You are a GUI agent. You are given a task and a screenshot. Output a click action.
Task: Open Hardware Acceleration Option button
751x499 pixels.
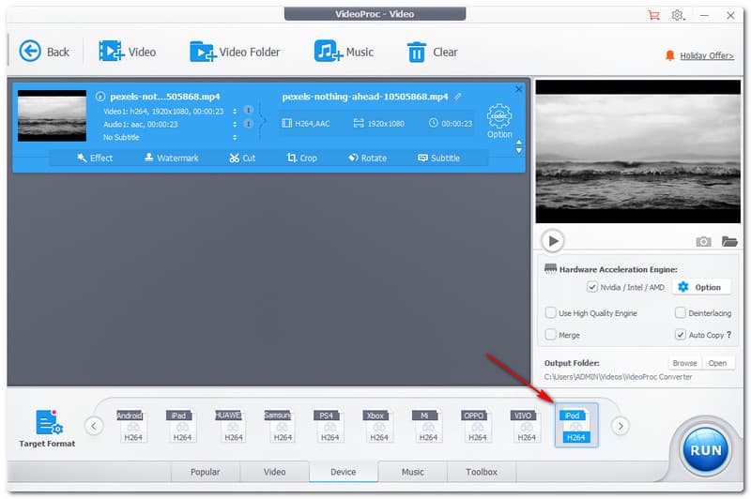click(x=701, y=287)
